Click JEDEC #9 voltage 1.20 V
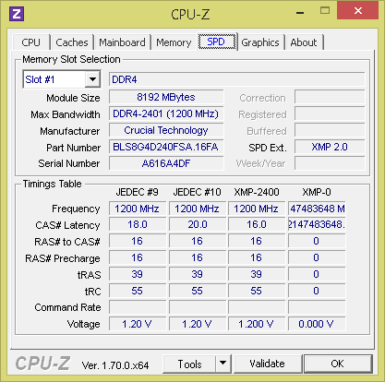The image size is (385, 382). tap(138, 324)
